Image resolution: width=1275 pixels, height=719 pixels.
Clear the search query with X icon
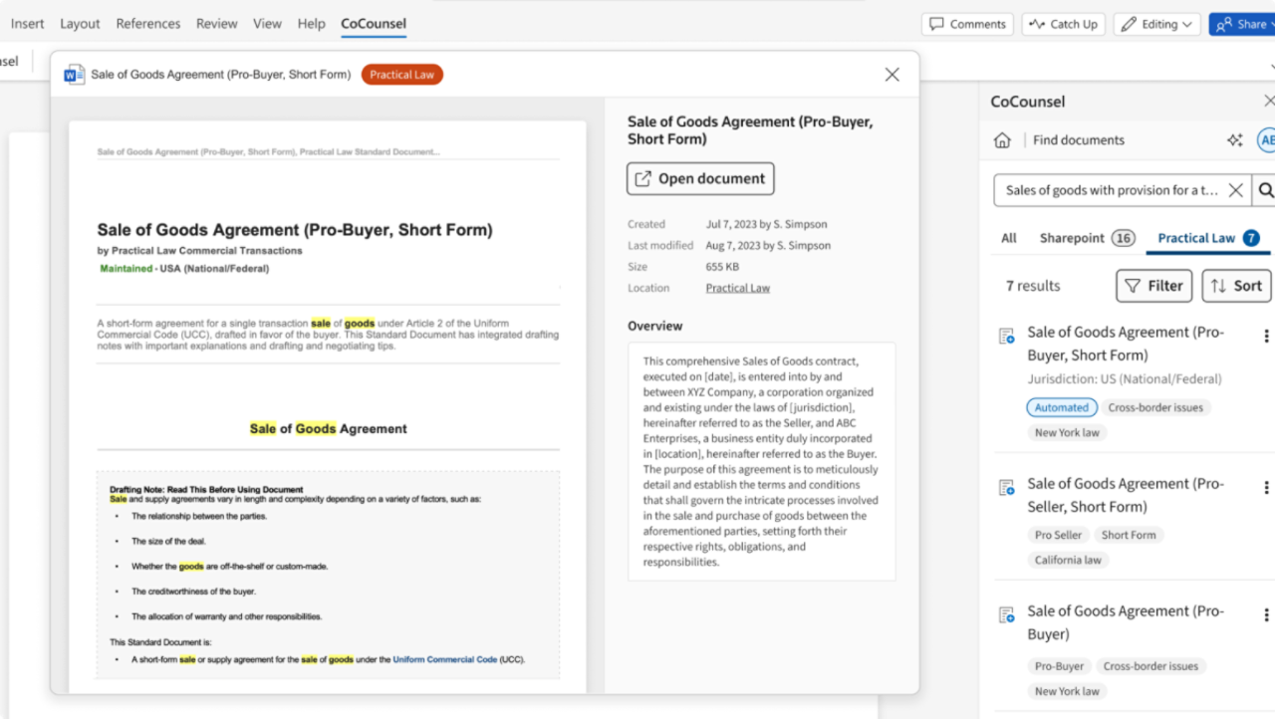pos(1235,190)
